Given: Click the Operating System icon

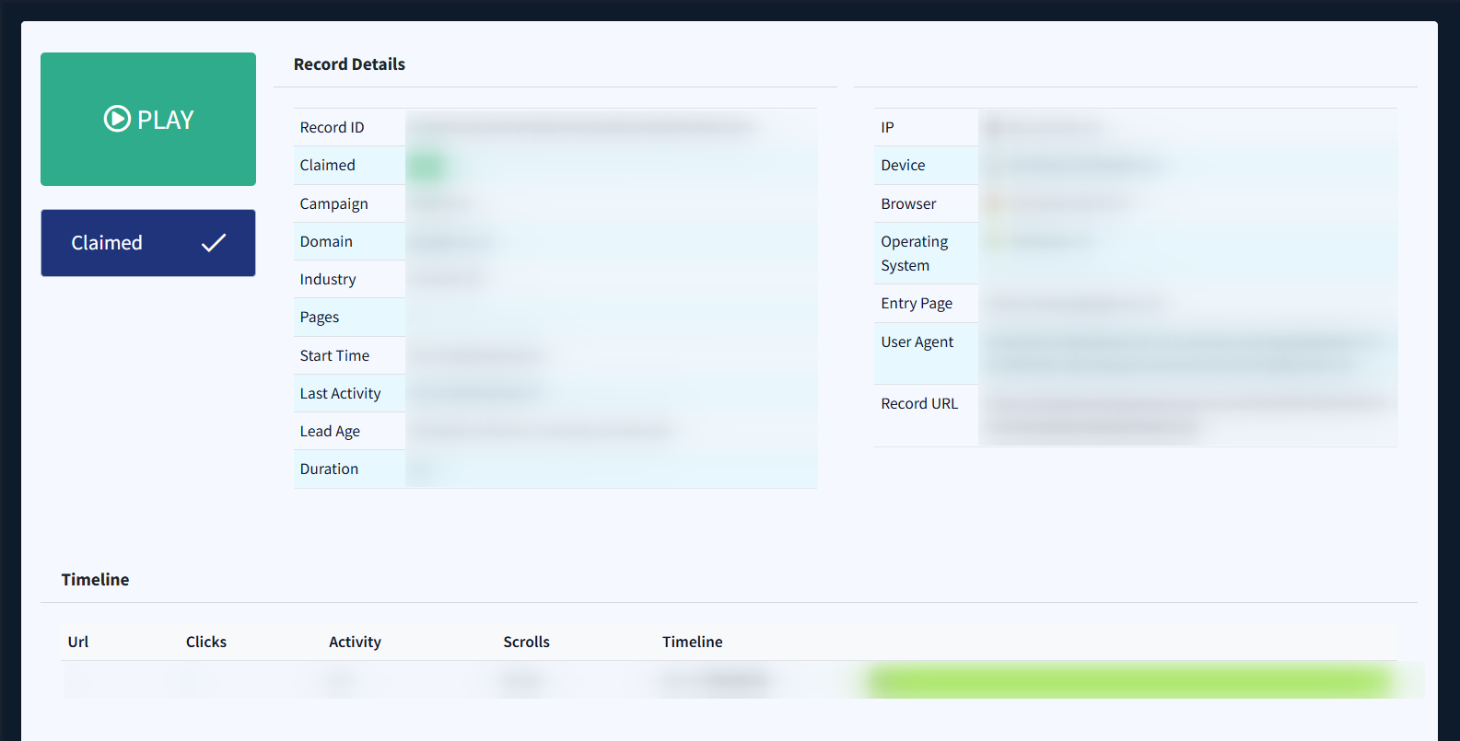Looking at the screenshot, I should pos(995,242).
